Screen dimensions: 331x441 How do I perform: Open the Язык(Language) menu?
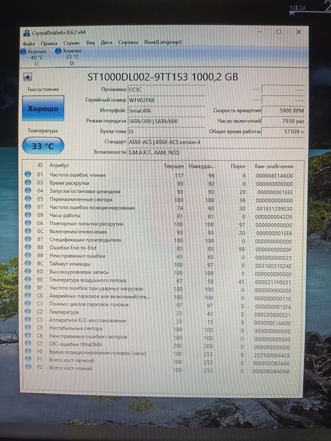click(x=163, y=42)
